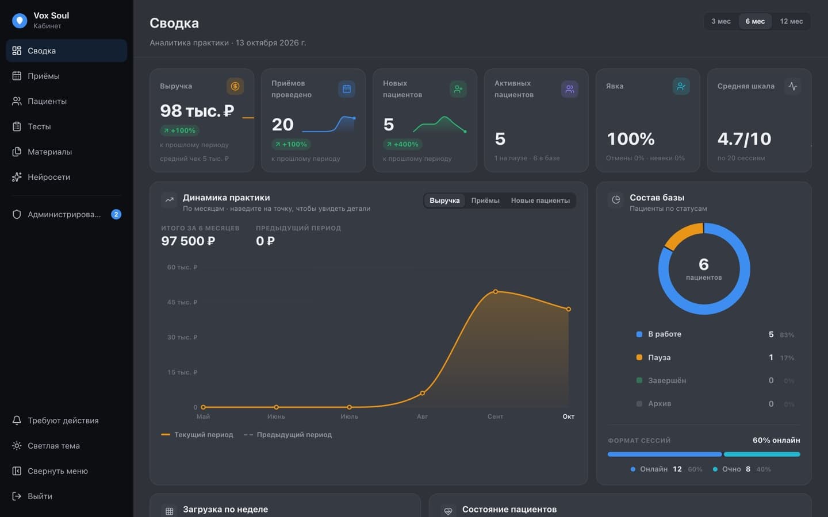Screen dimensions: 828x517
Task: Click the Сент data point on chart
Action: pos(496,292)
